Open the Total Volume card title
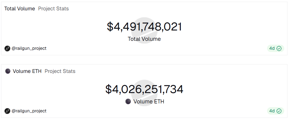Viewport: 288px width, 120px height. point(20,9)
